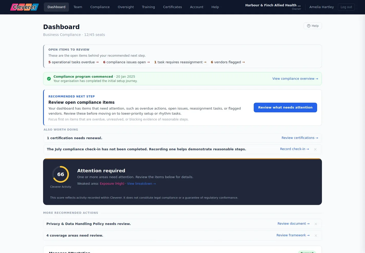Click Review what needs attention
The image size is (365, 253).
click(x=285, y=108)
